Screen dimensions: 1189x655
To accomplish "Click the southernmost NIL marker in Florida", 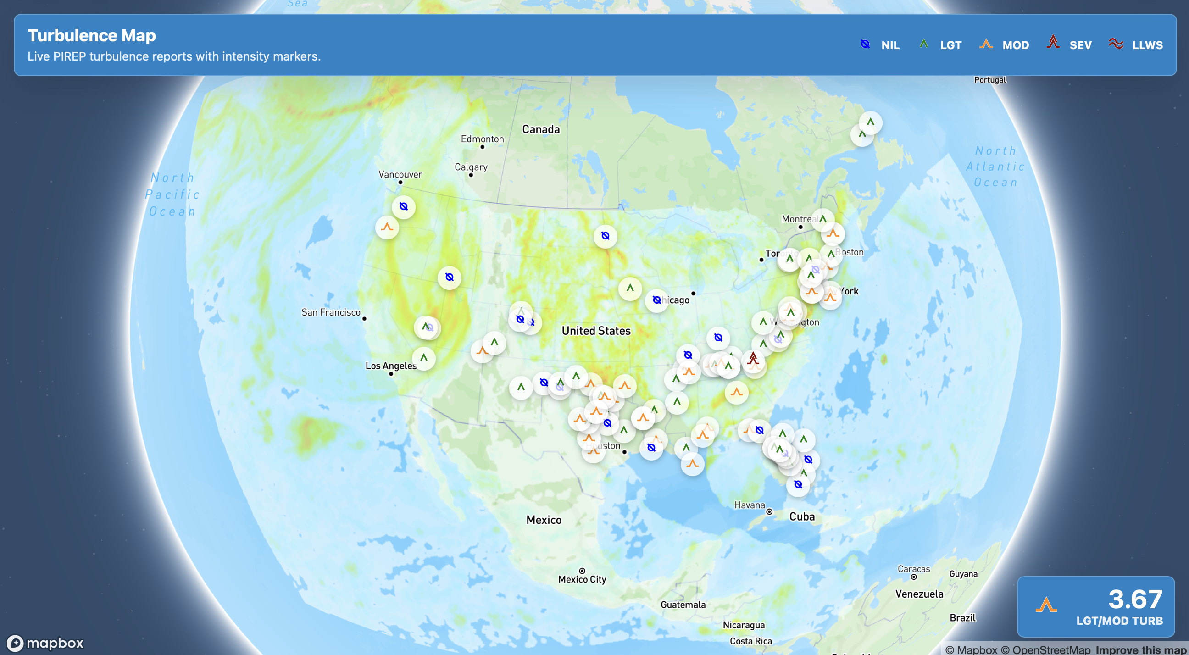I will click(x=798, y=484).
